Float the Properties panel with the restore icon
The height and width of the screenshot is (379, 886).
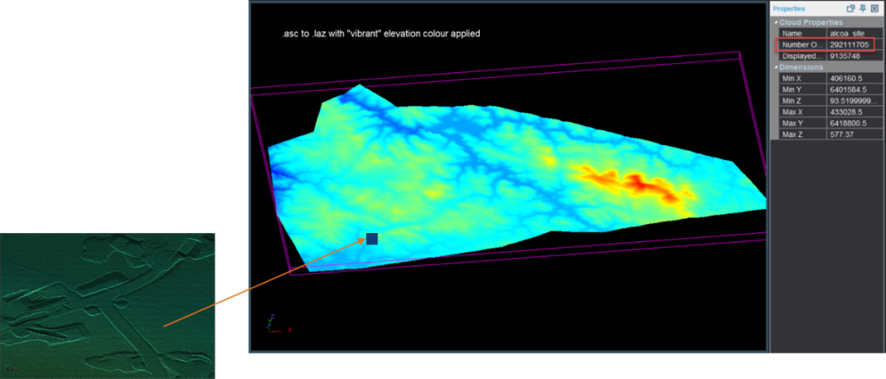851,8
